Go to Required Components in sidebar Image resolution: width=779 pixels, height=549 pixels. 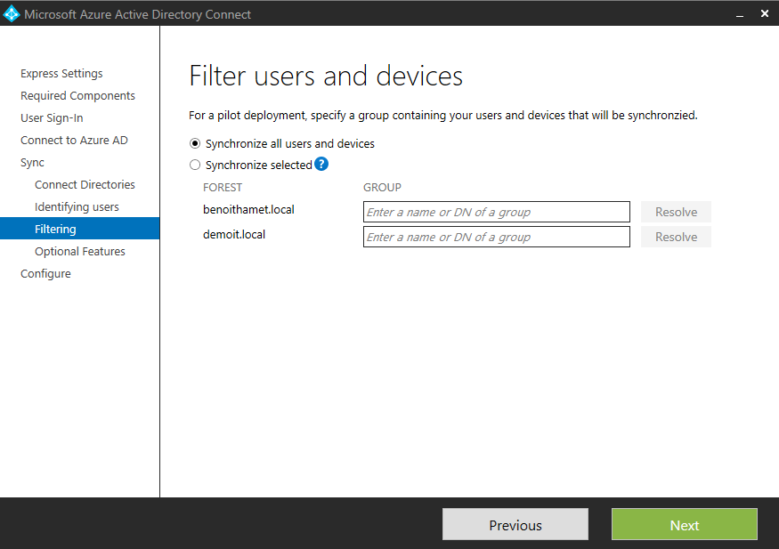[x=77, y=96]
